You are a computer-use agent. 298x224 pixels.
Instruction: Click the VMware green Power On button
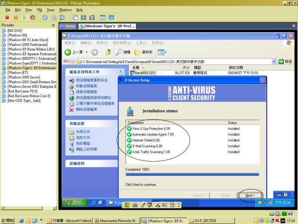point(24,18)
